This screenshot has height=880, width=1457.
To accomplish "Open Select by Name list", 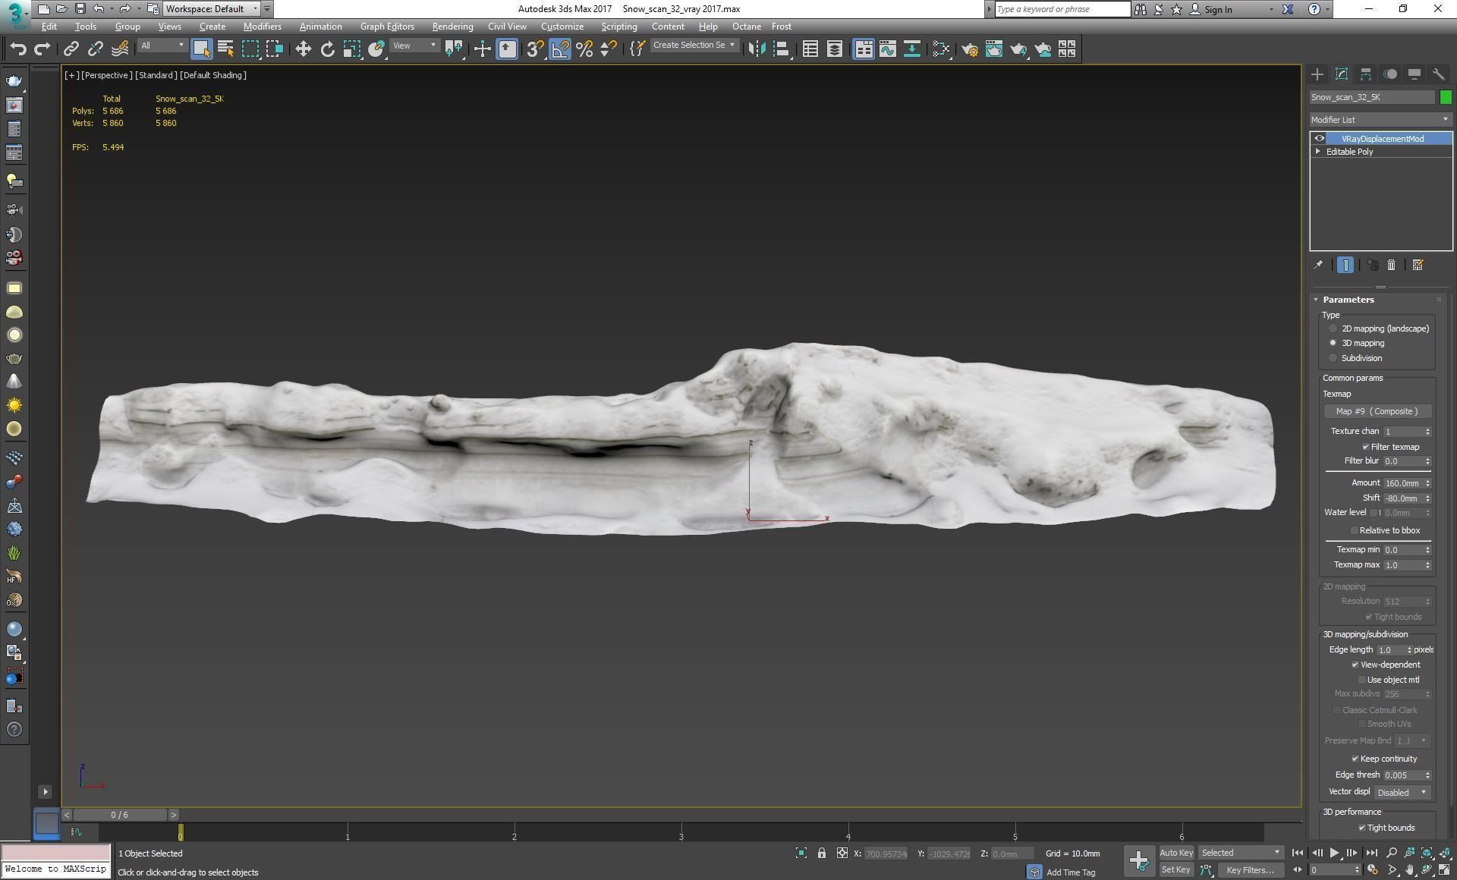I will point(225,49).
